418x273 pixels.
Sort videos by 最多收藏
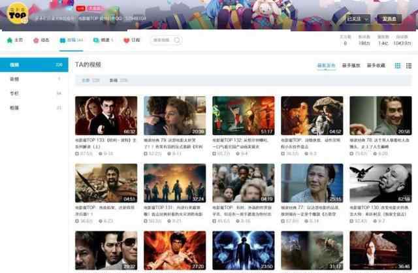[x=376, y=65]
